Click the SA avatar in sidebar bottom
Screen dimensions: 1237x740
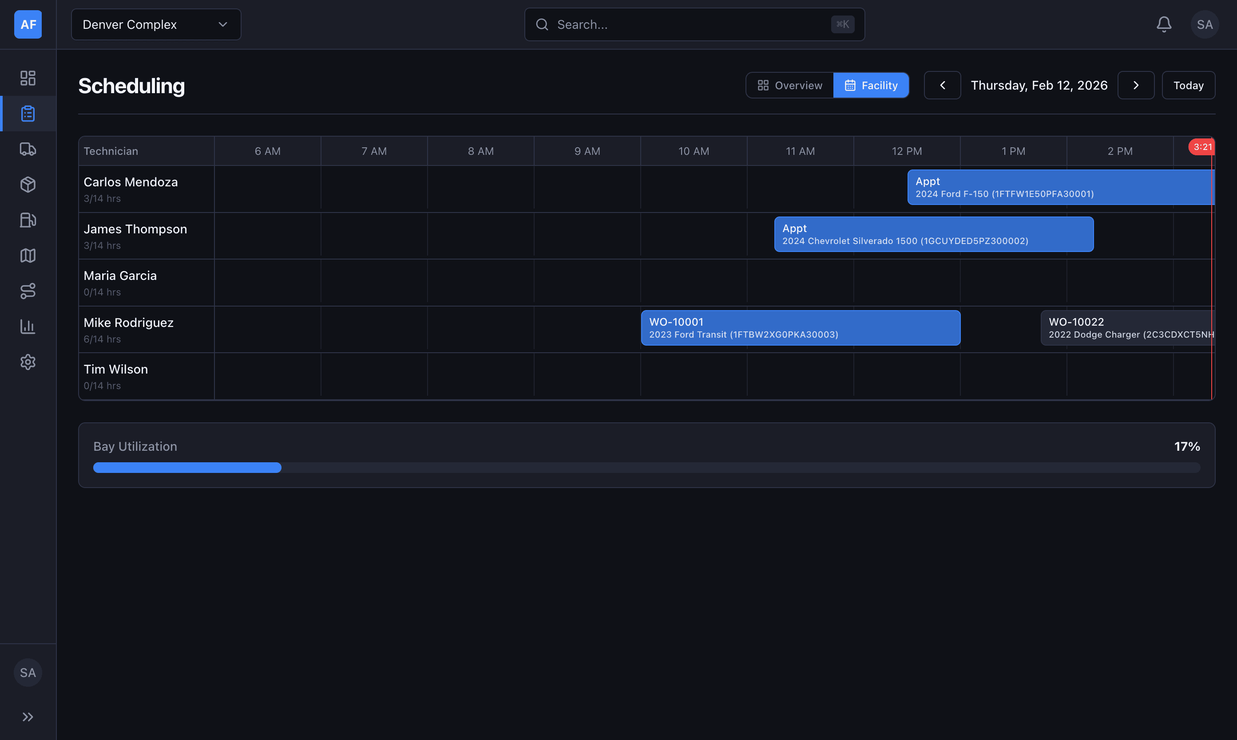click(28, 673)
